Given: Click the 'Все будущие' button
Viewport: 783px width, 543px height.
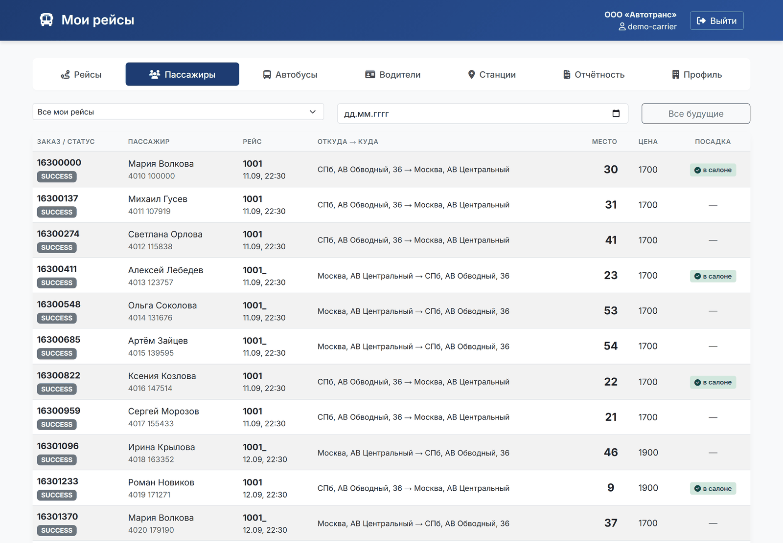Looking at the screenshot, I should [696, 113].
